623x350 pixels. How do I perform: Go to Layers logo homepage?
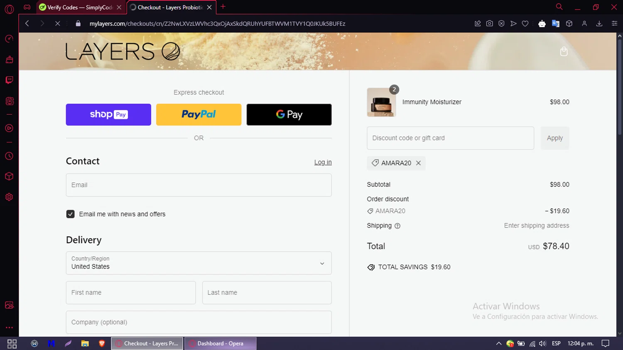123,51
